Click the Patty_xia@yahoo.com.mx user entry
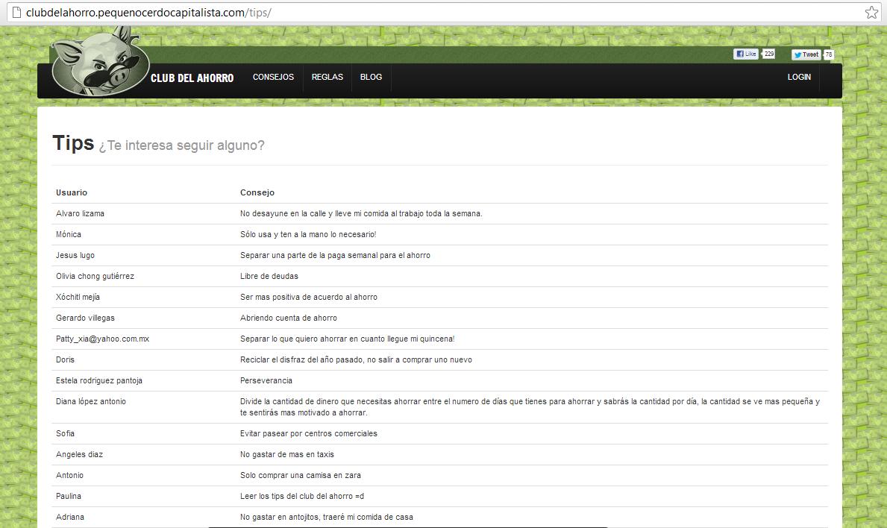Screen dimensions: 887x528 coord(102,339)
